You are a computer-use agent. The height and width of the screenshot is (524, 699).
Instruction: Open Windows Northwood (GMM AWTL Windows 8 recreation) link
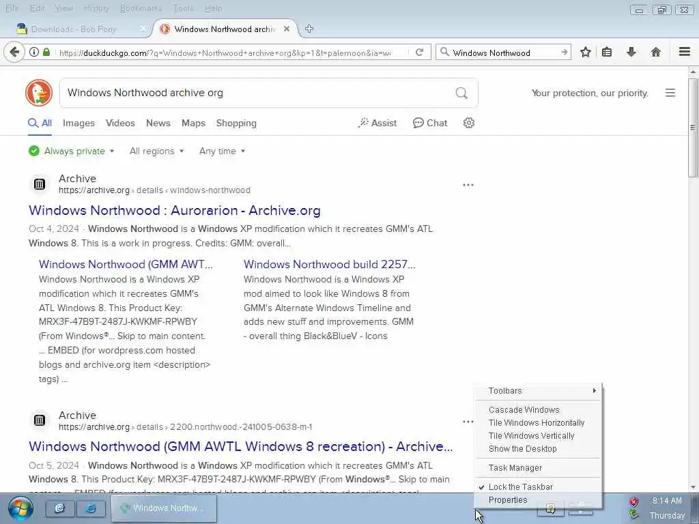[x=241, y=446]
